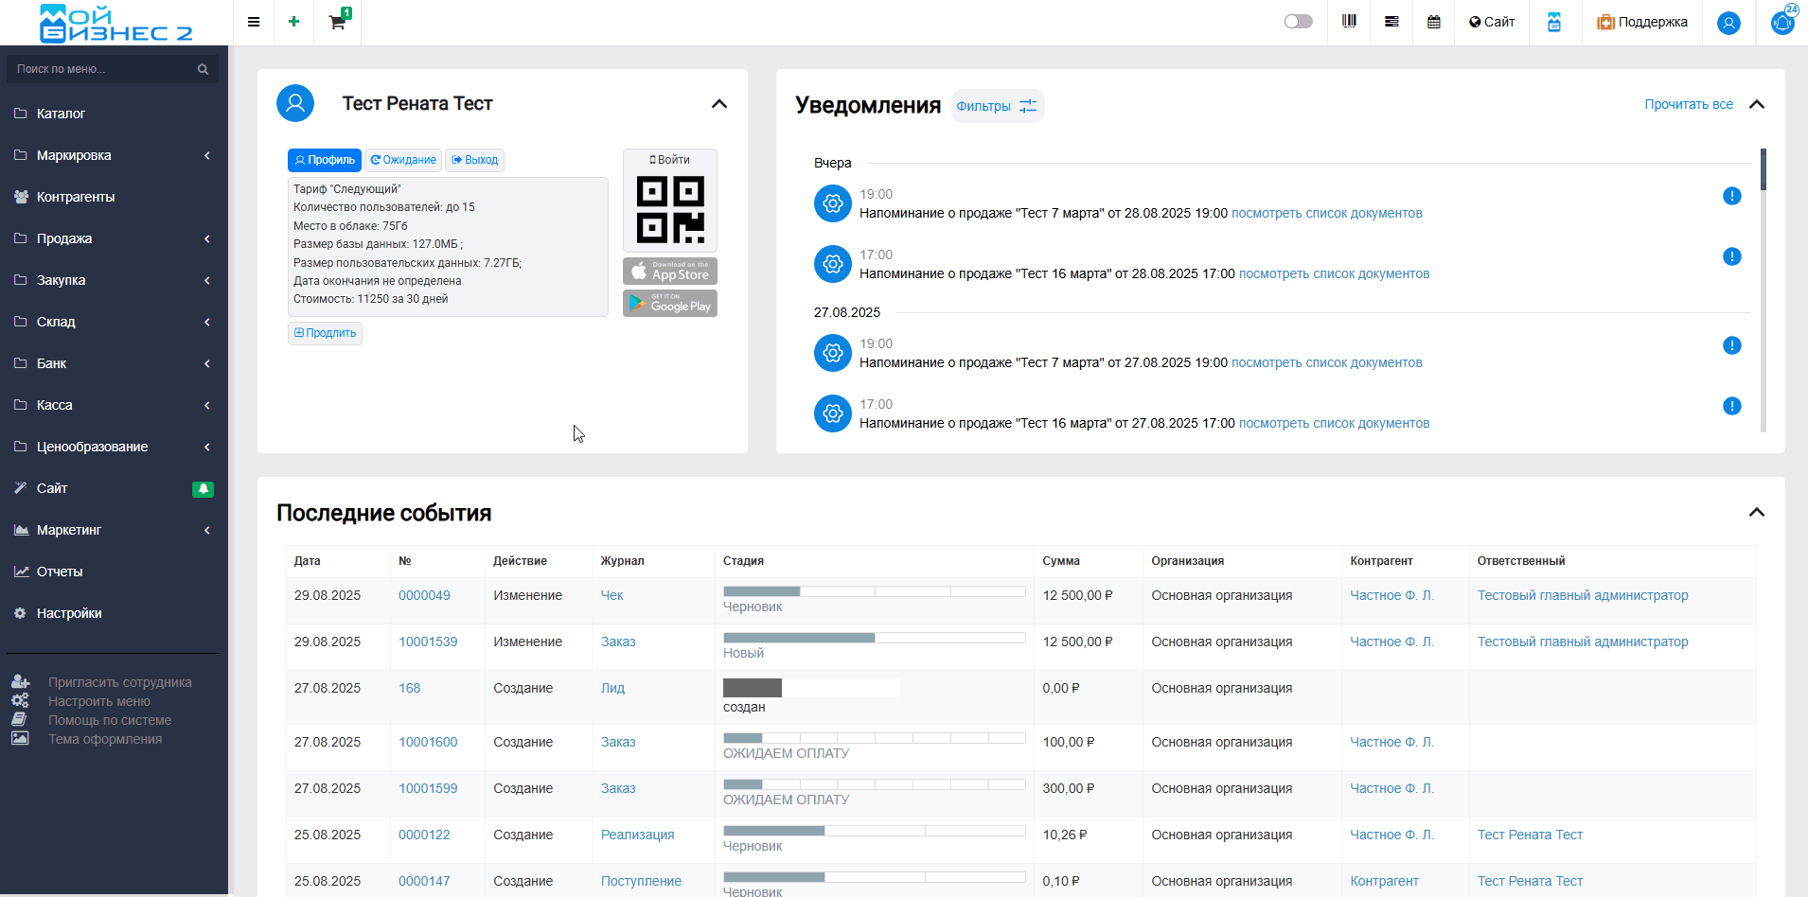Screen dimensions: 1808x897
Task: Click the QR code to log in
Action: tap(670, 209)
